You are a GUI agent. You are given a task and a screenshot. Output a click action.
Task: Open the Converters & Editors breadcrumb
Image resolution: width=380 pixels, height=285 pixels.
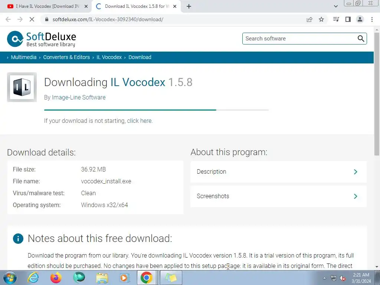(66, 57)
